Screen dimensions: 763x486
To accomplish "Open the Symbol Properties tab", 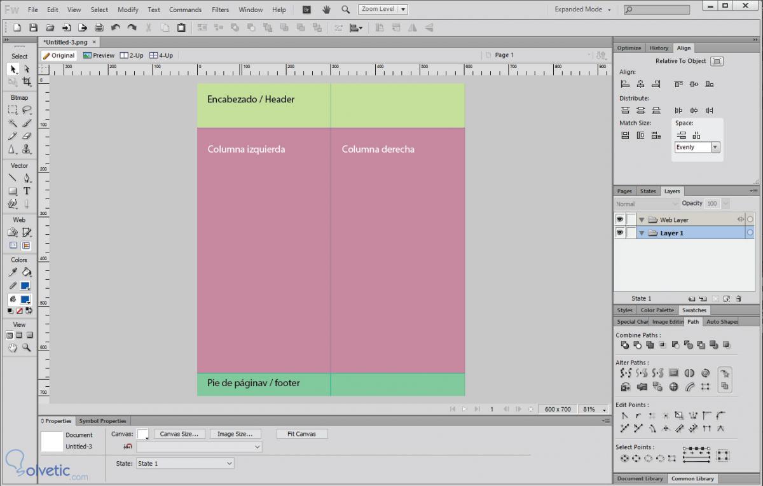I will [103, 420].
